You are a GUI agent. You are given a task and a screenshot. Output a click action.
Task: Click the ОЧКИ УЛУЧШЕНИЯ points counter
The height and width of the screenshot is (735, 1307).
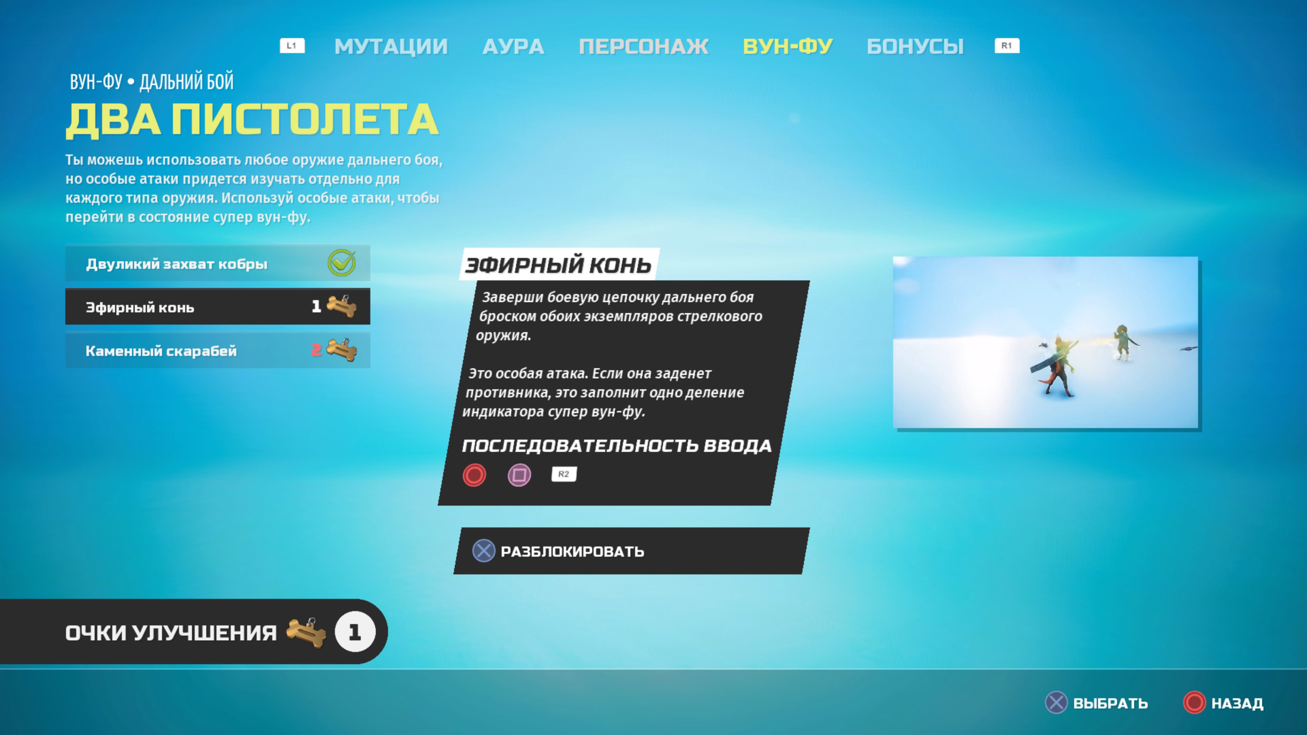coord(355,632)
